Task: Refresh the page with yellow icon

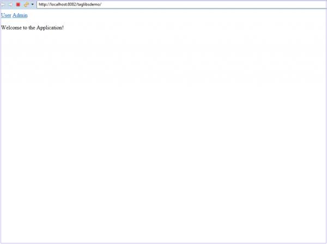Action: tap(26, 4)
